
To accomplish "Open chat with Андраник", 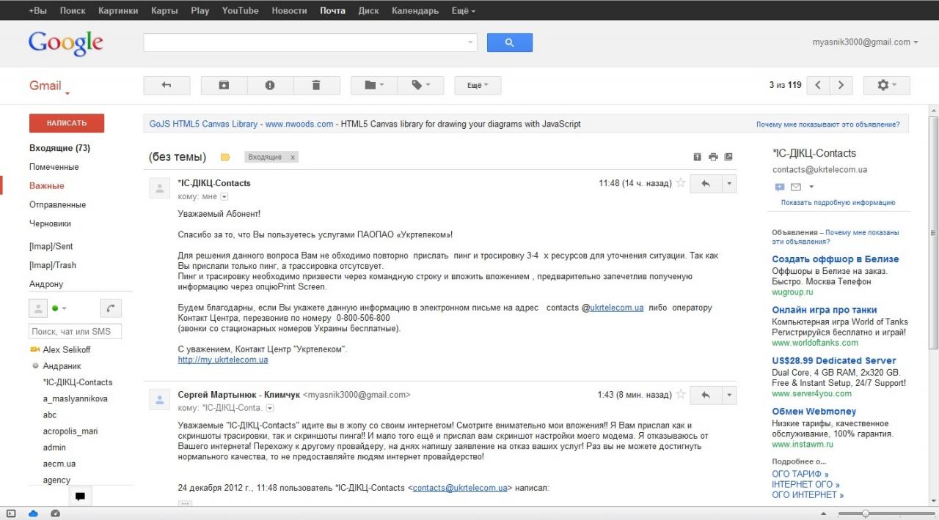I will pyautogui.click(x=62, y=366).
